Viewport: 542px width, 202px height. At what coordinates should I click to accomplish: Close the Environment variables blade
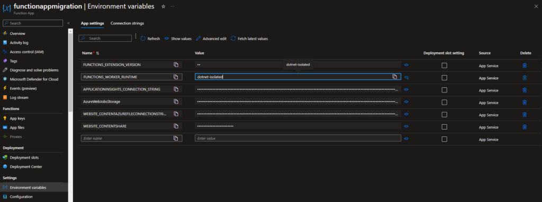click(536, 6)
